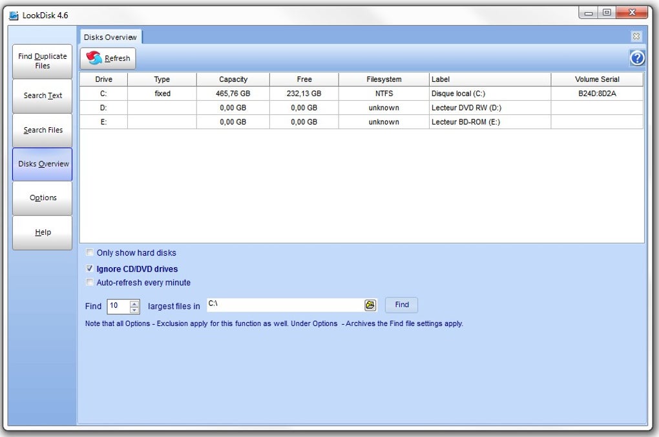659x437 pixels.
Task: Close the Disks Overview tab panel
Action: point(636,37)
